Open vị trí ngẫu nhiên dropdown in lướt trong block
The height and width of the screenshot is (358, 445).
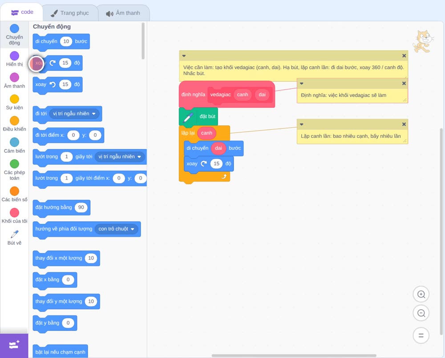[x=119, y=157]
